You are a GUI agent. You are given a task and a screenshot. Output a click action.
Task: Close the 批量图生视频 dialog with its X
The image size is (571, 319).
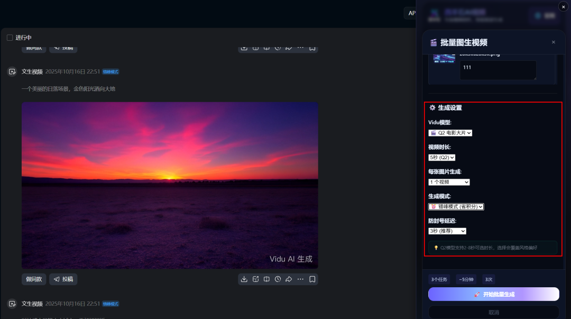pos(553,42)
